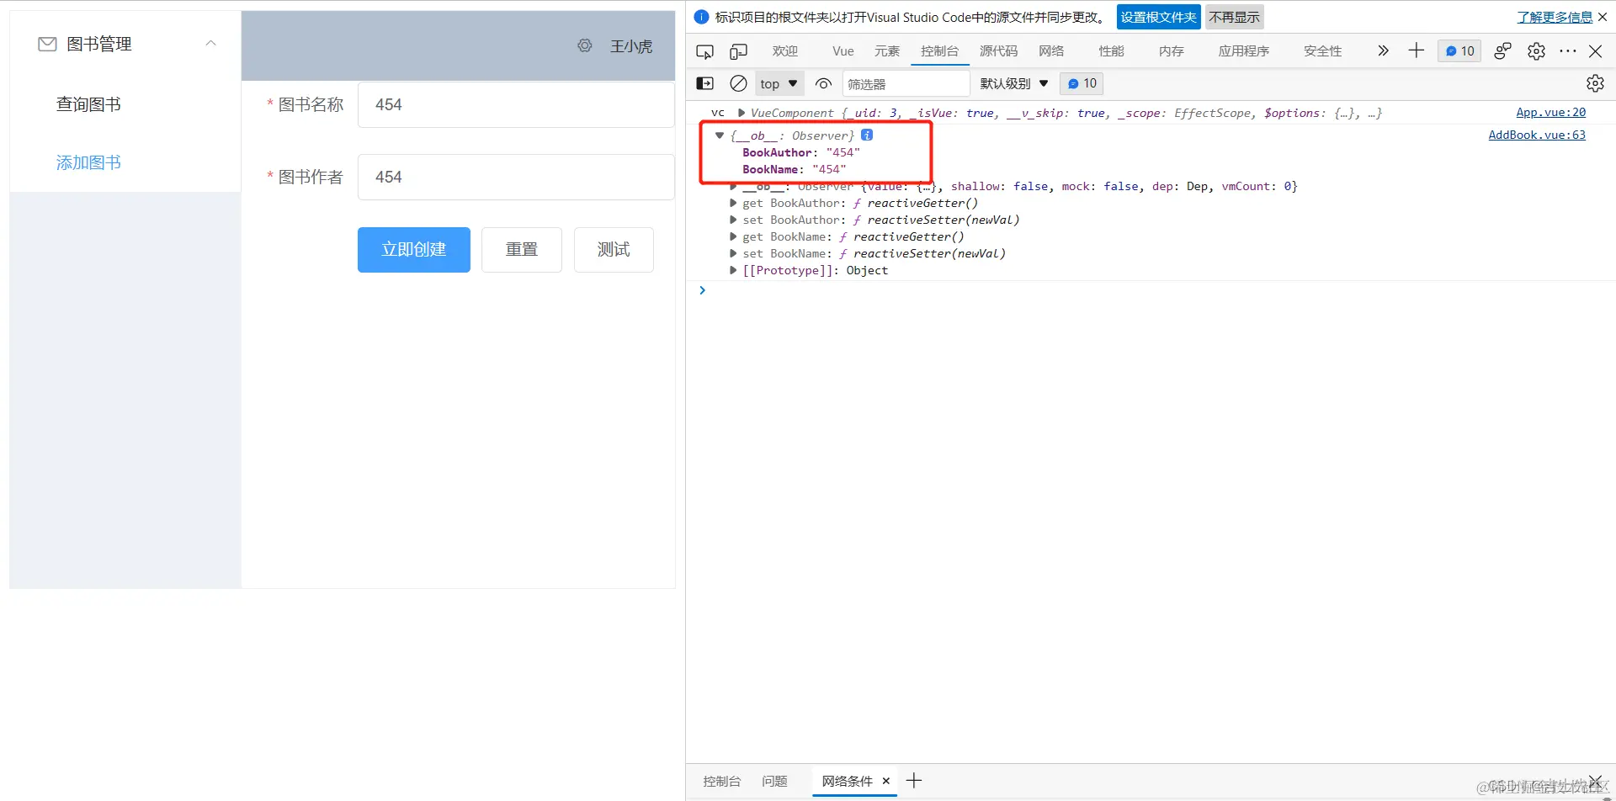Add new DevTools tab with plus icon
The width and height of the screenshot is (1616, 801).
point(1417,50)
